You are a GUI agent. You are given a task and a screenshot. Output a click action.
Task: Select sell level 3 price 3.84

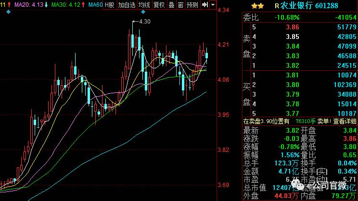[293, 46]
